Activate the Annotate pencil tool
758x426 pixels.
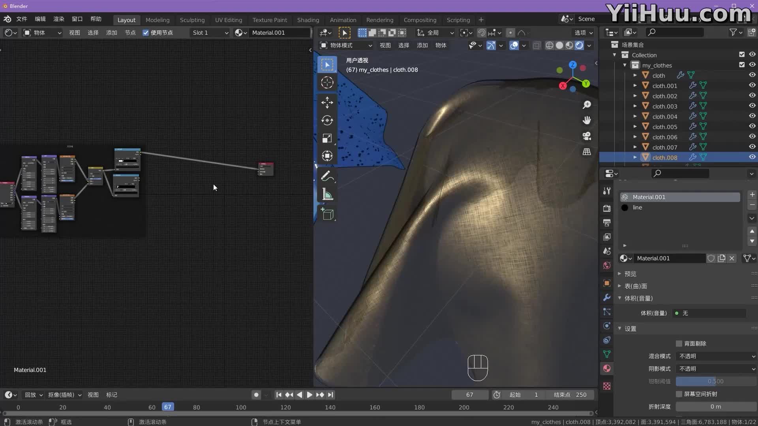327,176
